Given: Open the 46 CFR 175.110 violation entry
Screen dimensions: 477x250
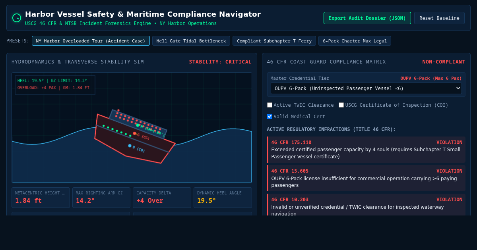Looking at the screenshot, I should point(366,150).
